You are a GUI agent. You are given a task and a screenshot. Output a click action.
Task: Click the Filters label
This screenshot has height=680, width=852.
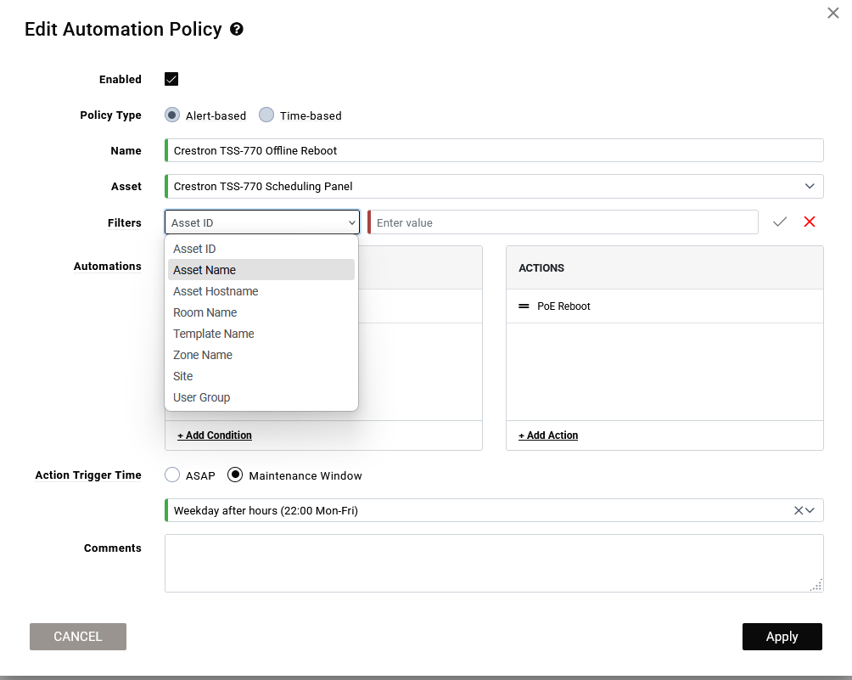125,223
